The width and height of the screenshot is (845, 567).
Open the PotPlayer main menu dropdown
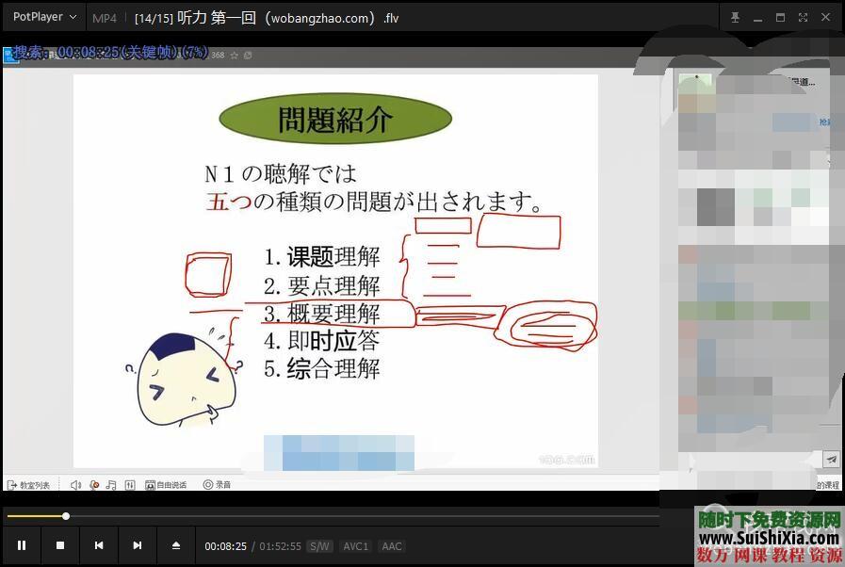pos(41,16)
